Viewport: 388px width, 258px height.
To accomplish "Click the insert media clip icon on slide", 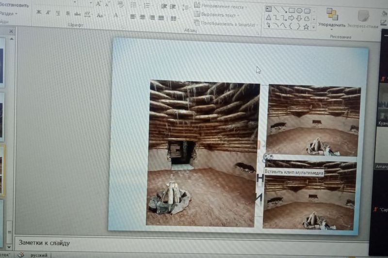I will tap(268, 157).
